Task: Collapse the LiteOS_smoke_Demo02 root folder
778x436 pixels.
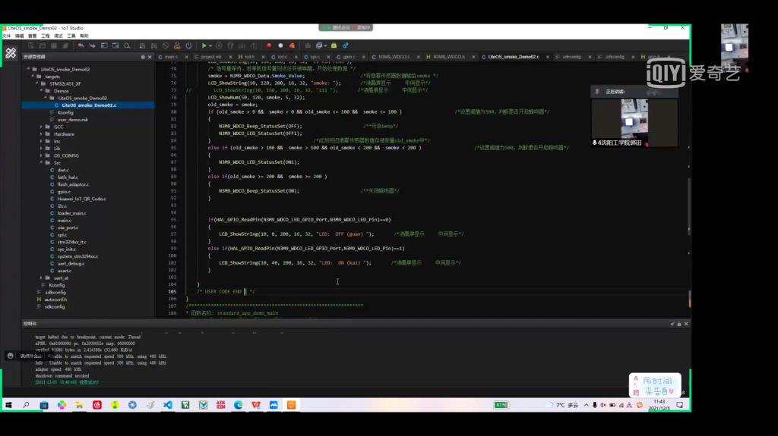Action: (x=28, y=69)
